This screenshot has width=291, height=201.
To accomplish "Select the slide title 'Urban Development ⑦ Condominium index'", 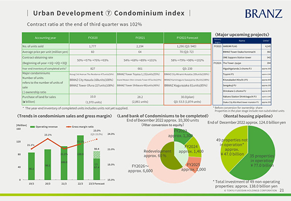I will [109, 13].
